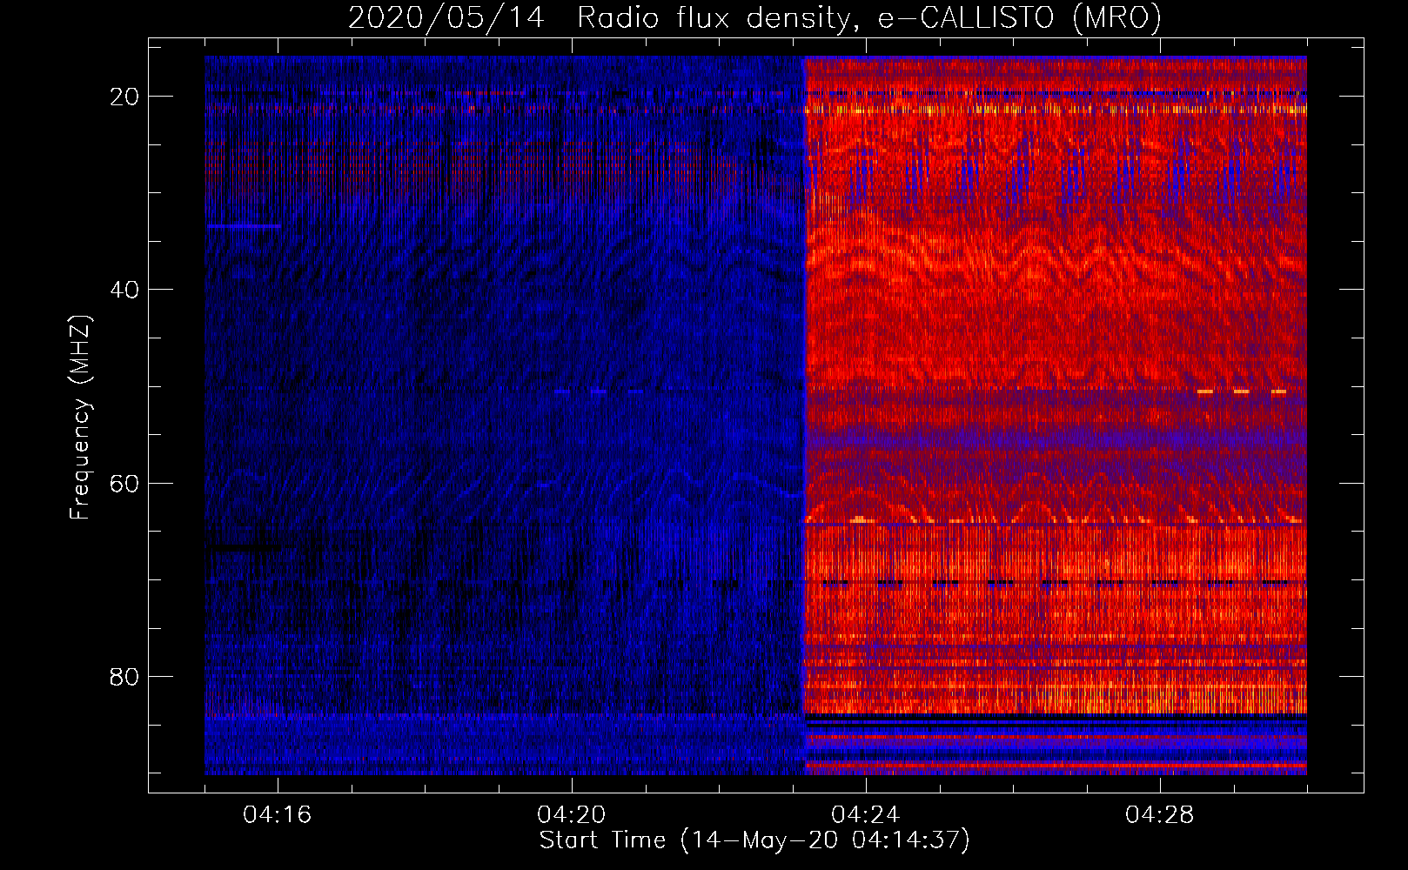
Task: Click the 04:16 time tick label
Action: (278, 815)
